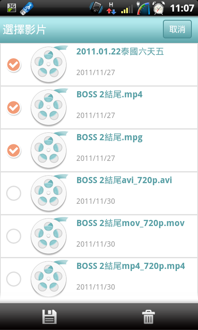Uncheck the 2011.01.22泰國六天五 video

click(14, 65)
